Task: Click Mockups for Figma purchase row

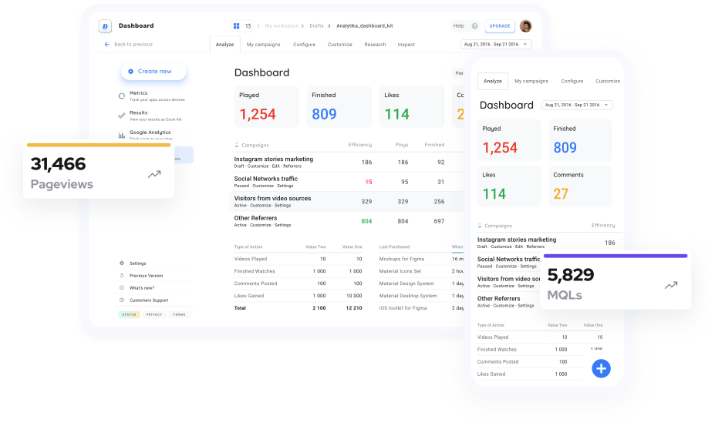Action: [421, 259]
